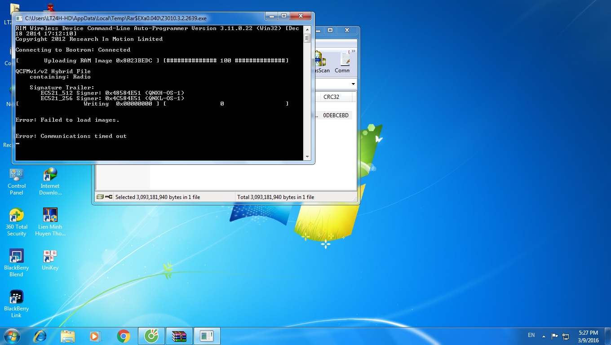Expand WinRAR toolbar overflow chevron
Image resolution: width=611 pixels, height=345 pixels.
pos(353,51)
